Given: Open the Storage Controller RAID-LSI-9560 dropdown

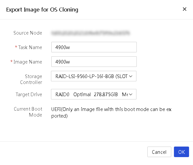Looking at the screenshot, I should tap(94, 76).
